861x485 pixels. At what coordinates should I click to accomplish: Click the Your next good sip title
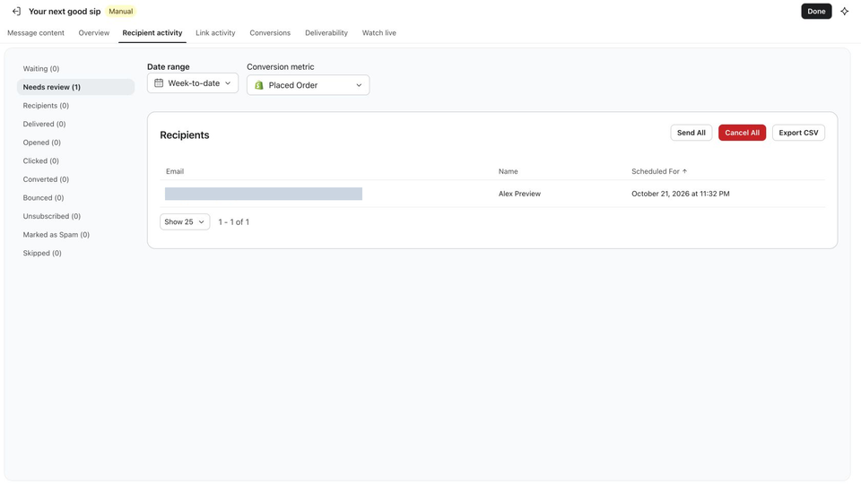[x=65, y=11]
